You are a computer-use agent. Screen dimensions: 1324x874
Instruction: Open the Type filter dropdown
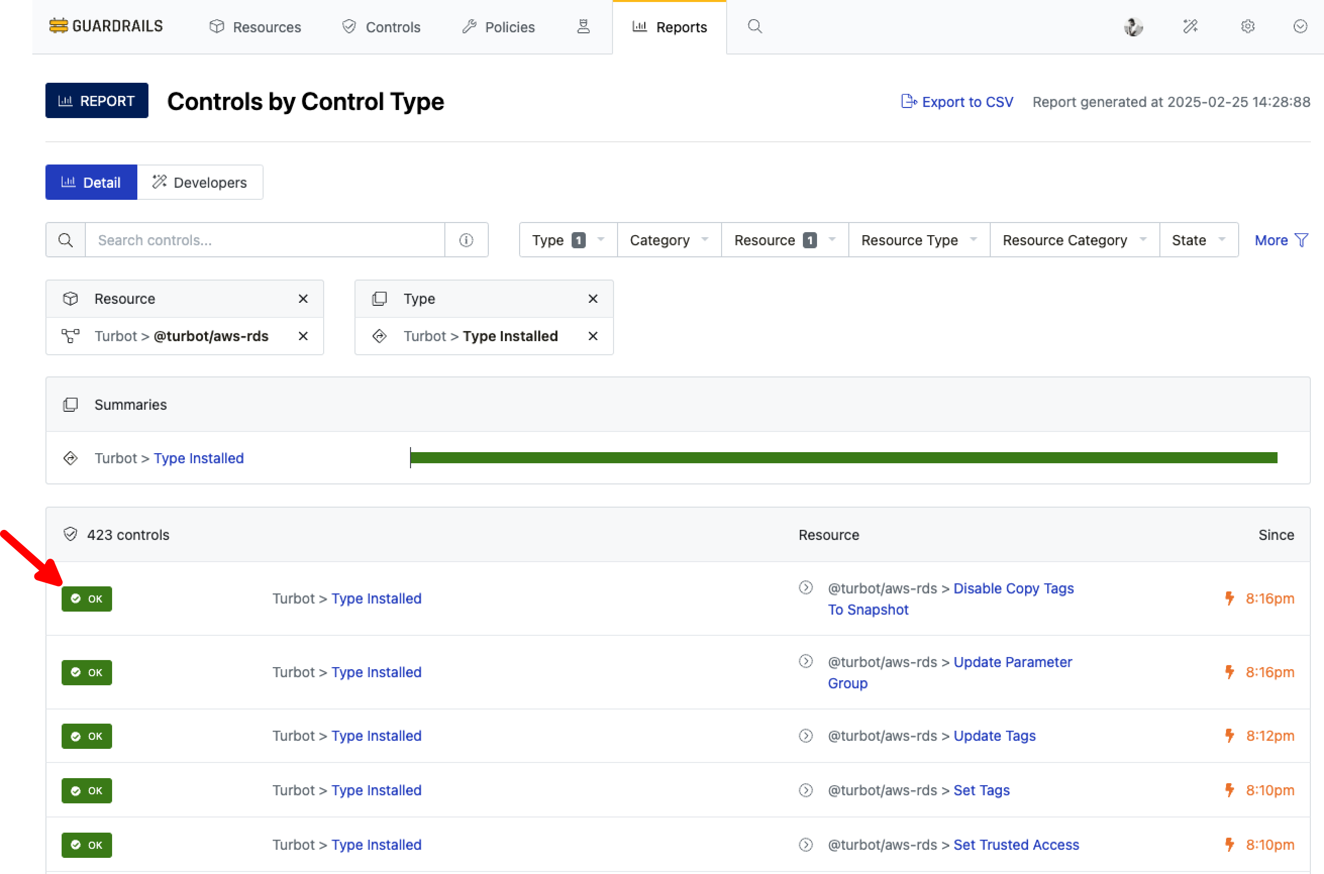(x=567, y=240)
